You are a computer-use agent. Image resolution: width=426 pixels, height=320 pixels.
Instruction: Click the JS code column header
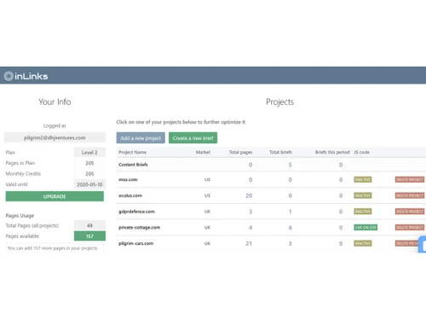click(x=361, y=152)
